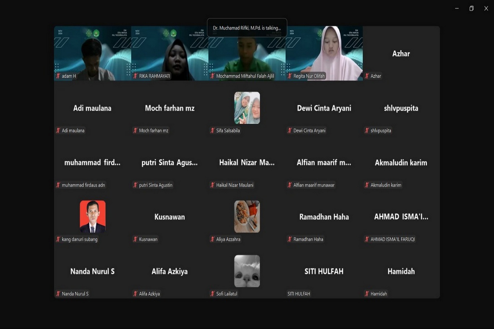The image size is (494, 329).
Task: Click Aliya Azzahra's food profile picture
Action: point(247,216)
